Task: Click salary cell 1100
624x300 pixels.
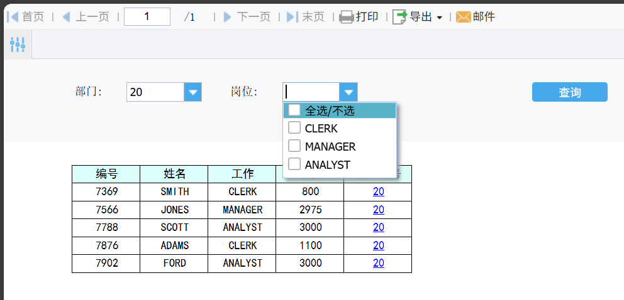Action: pyautogui.click(x=310, y=245)
